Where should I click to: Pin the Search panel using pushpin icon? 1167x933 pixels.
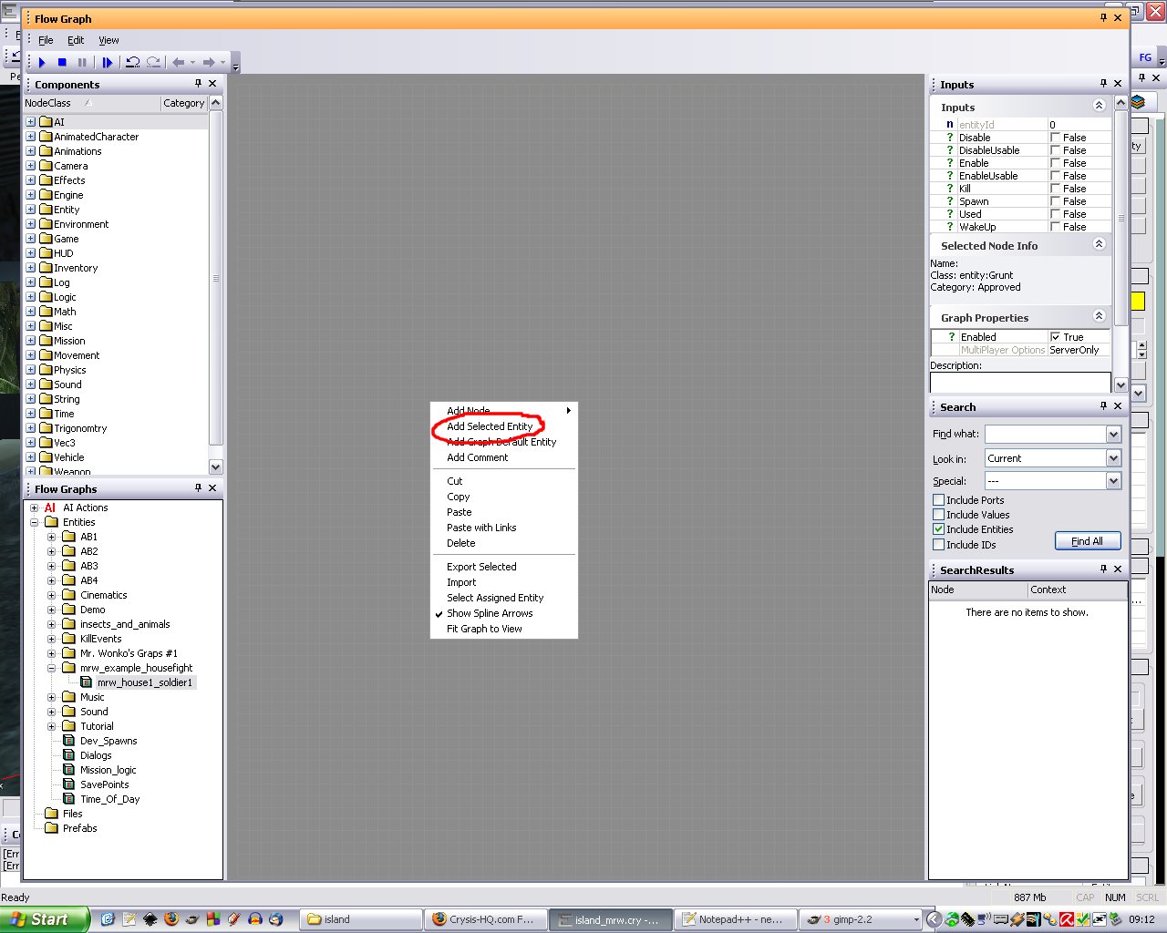click(x=1103, y=406)
